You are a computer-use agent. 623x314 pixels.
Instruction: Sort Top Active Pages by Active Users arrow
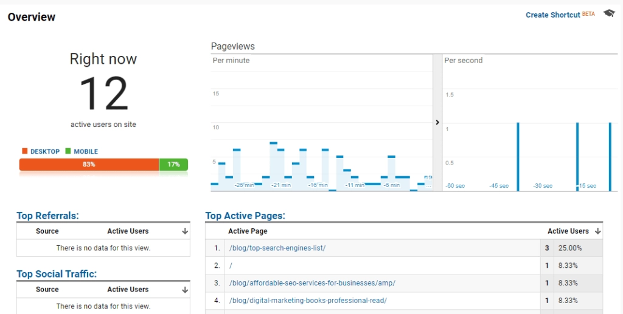click(x=598, y=231)
